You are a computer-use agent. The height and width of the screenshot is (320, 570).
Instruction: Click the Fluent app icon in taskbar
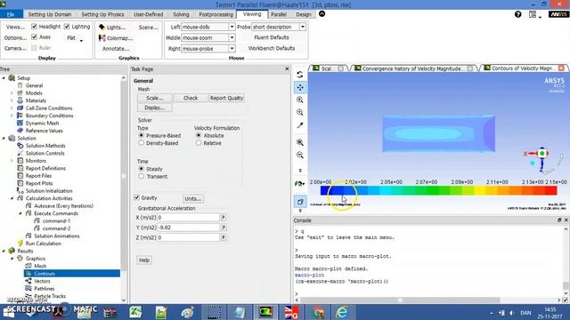[x=265, y=312]
